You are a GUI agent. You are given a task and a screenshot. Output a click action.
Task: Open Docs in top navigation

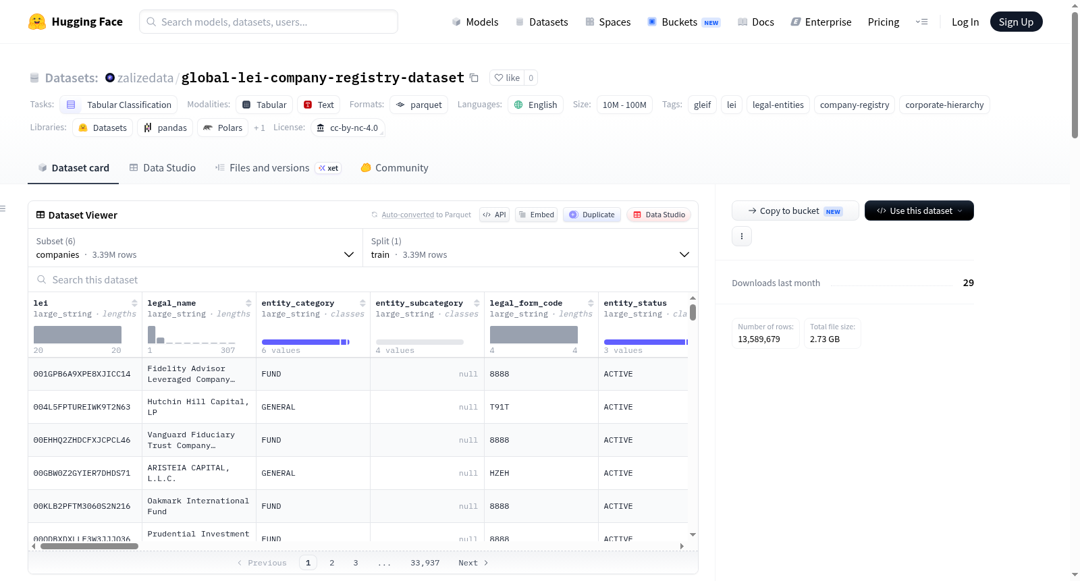coord(755,22)
